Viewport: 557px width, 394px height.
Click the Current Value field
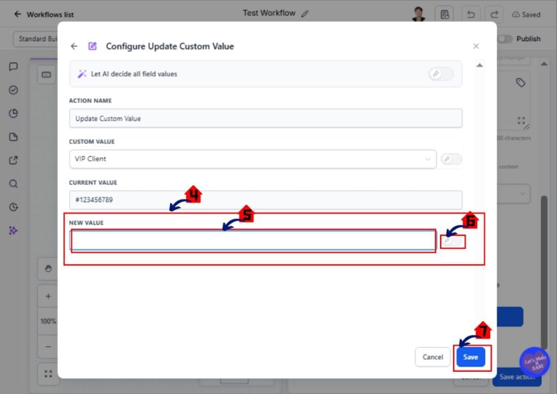click(265, 199)
